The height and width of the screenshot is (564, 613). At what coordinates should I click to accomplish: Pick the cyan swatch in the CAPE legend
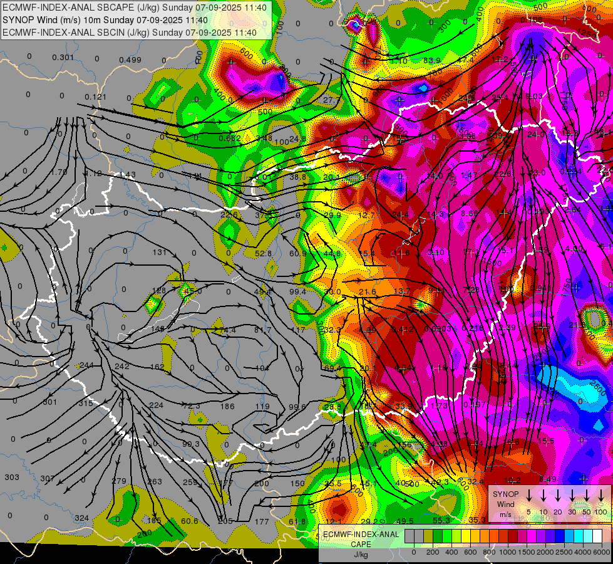click(x=578, y=536)
